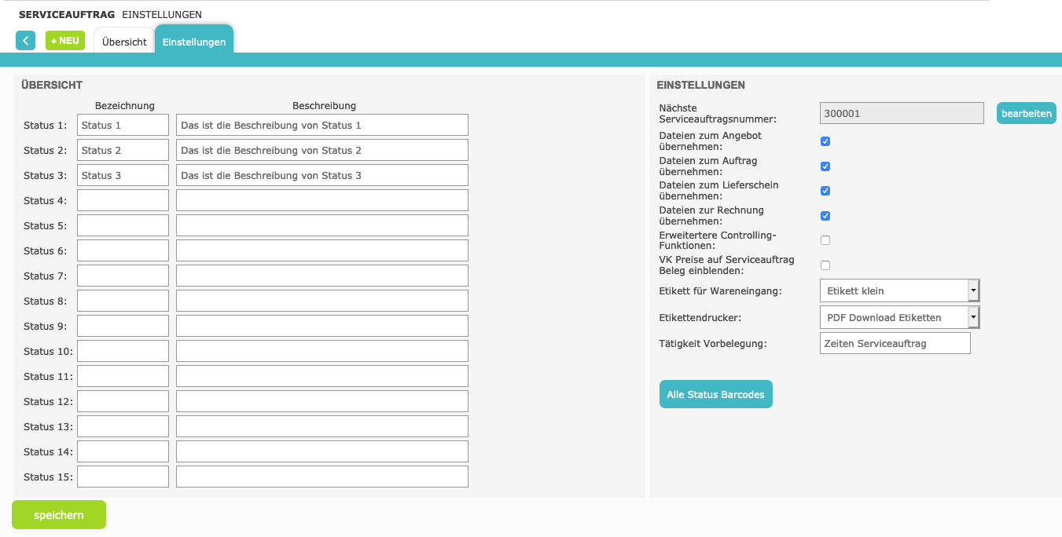Enable Erweitertere Controlling-Funktionen checkbox
The width and height of the screenshot is (1062, 537).
[x=825, y=240]
